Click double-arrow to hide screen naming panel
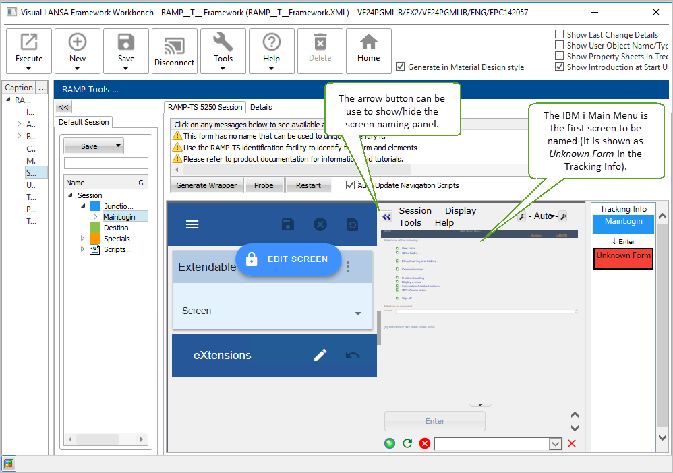The image size is (673, 473). 386,216
